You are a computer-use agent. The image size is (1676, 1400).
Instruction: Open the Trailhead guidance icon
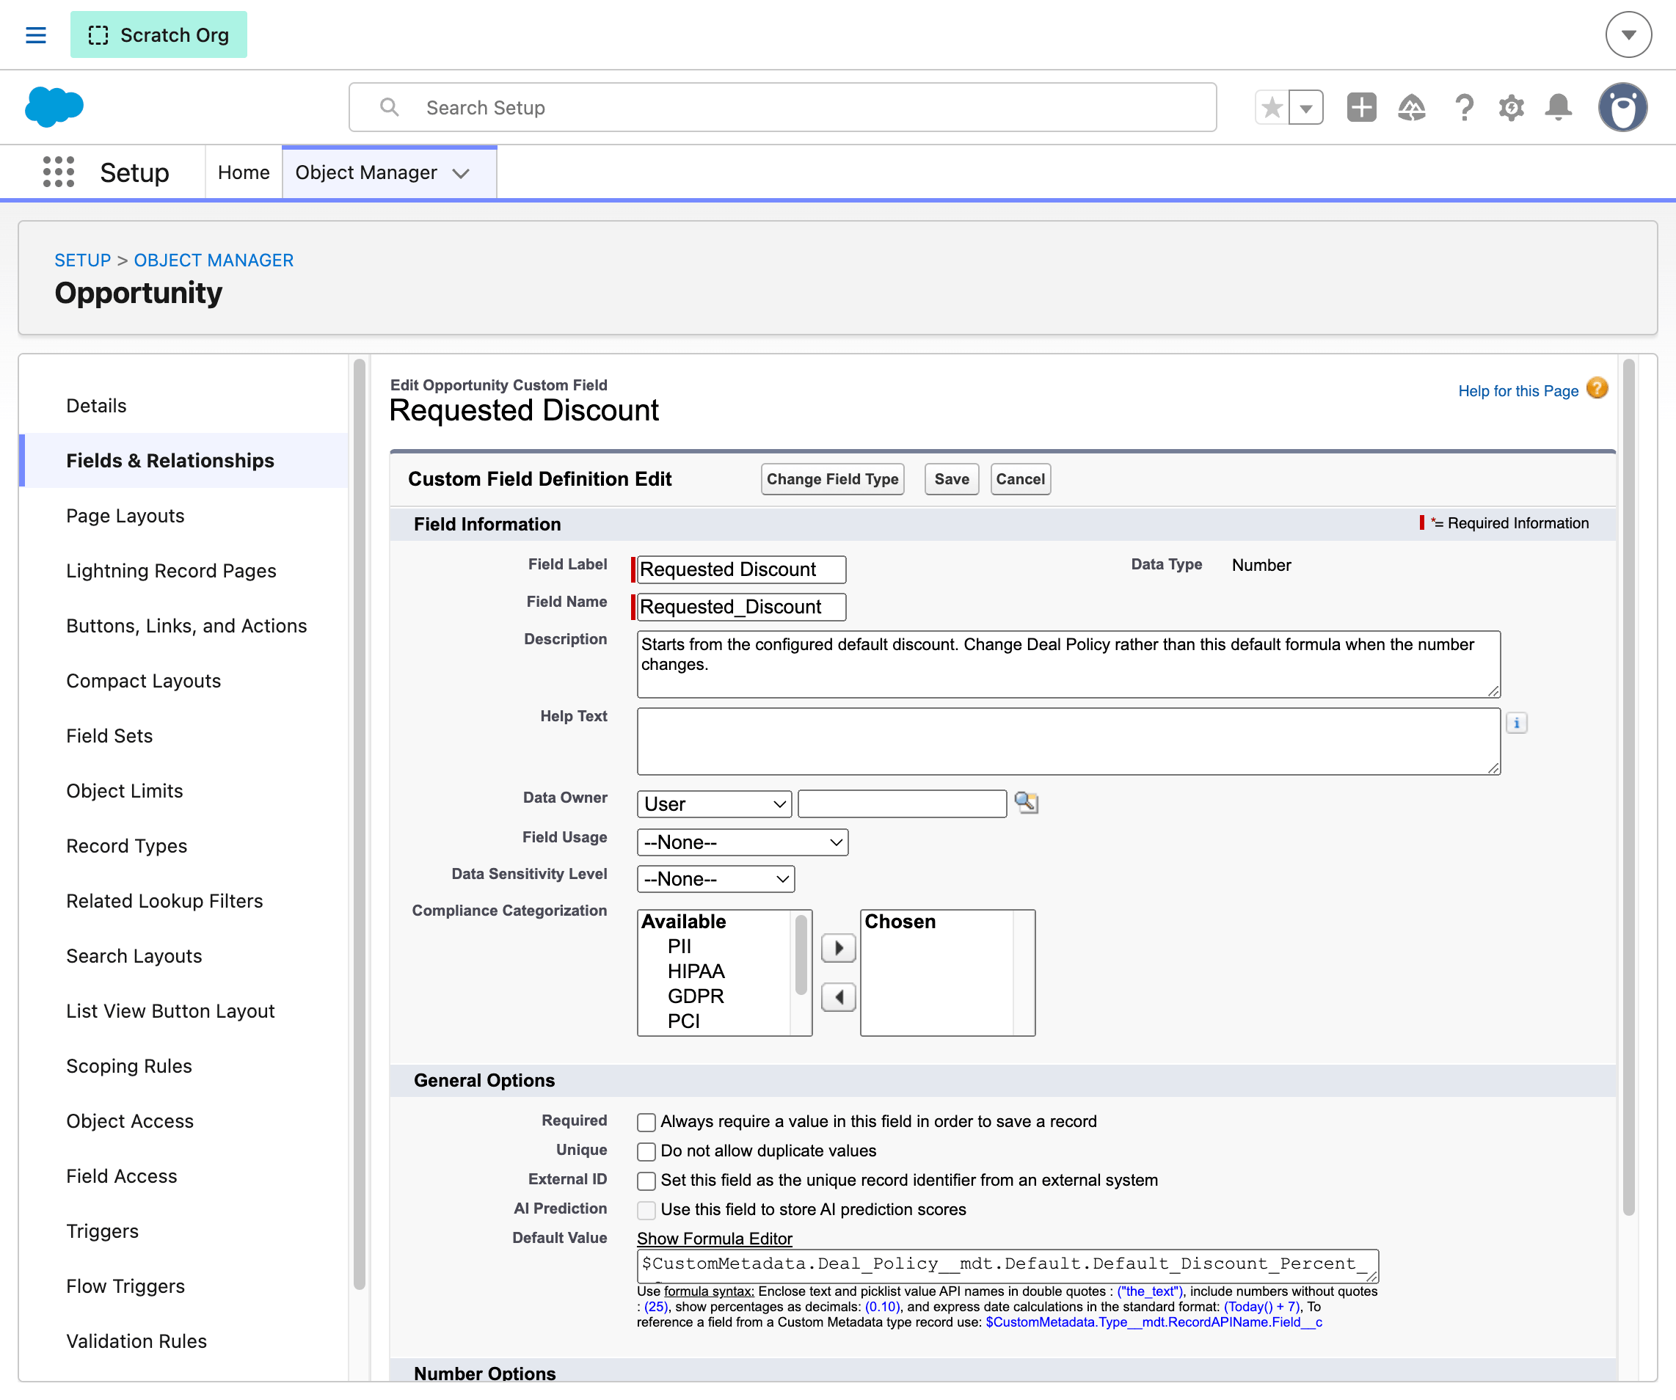point(1412,108)
